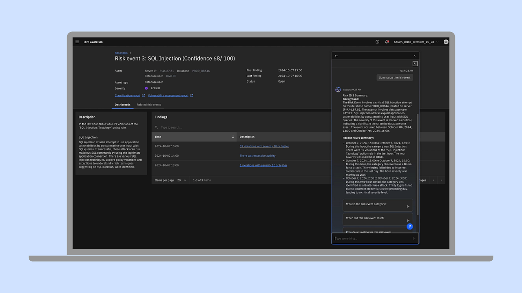The image size is (522, 293).
Task: Click the chat panel back arrow
Action: point(336,56)
